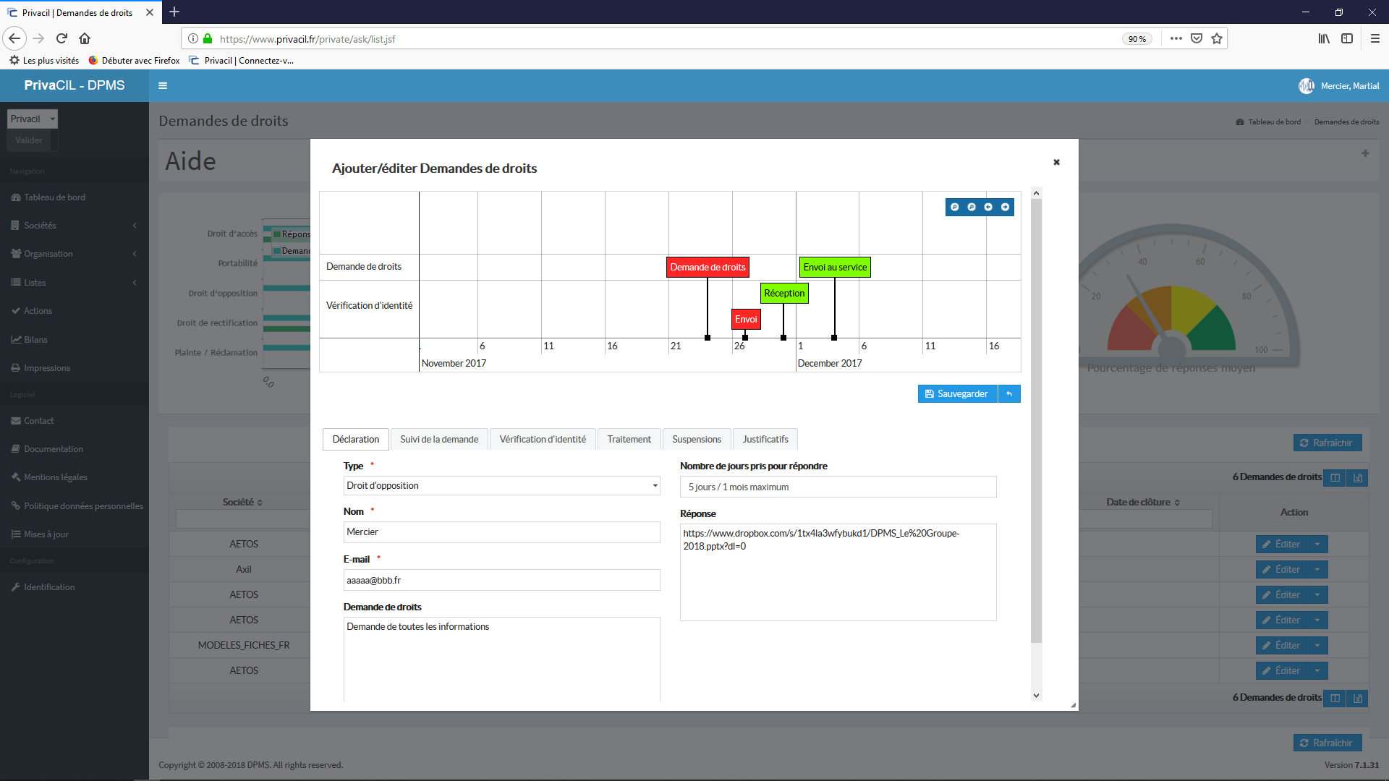Click the Nom input field
1389x781 pixels.
(501, 532)
